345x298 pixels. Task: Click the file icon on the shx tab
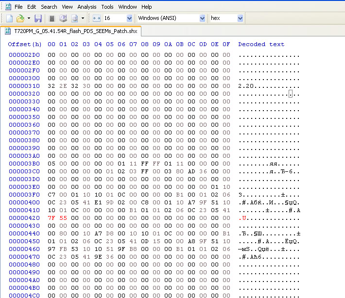(8, 31)
